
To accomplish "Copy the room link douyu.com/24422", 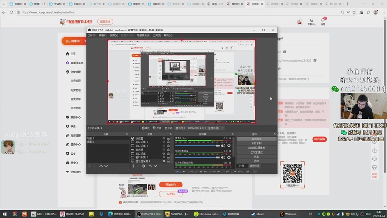I will [315, 60].
